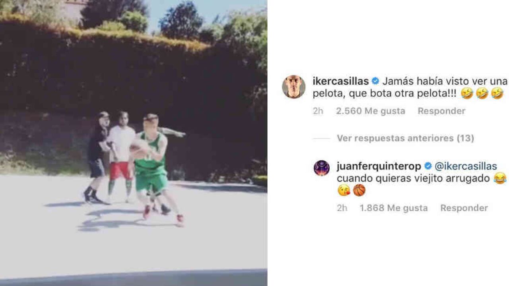509x286 pixels.
Task: View the 1.868 Me gusta likes
Action: [394, 208]
